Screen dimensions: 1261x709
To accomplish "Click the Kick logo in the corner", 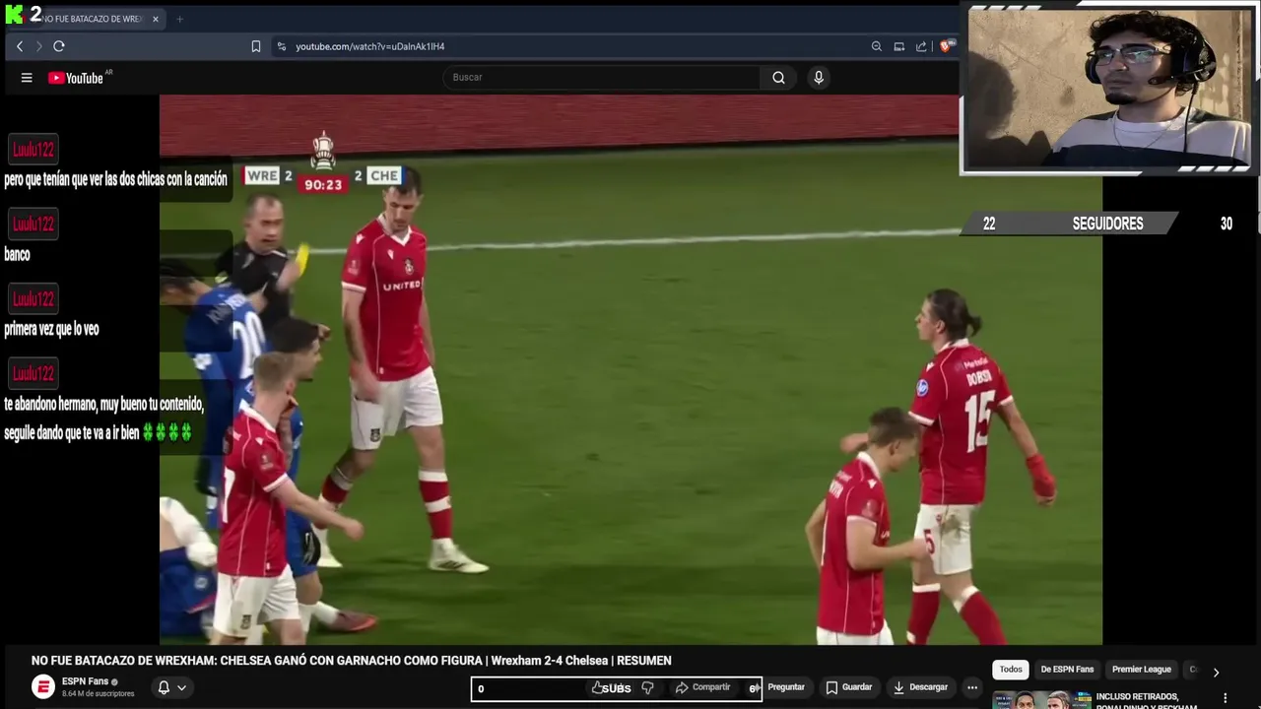I will click(x=13, y=14).
